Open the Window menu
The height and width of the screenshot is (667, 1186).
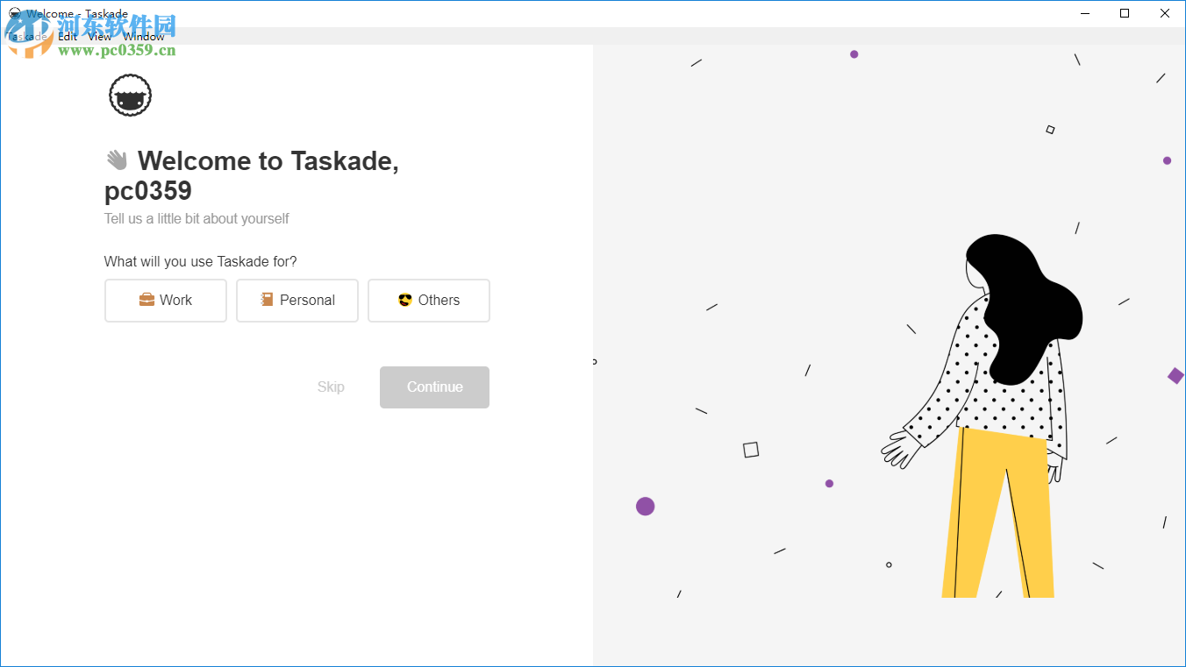coord(143,37)
